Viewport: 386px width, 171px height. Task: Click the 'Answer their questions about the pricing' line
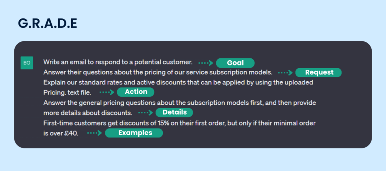158,72
